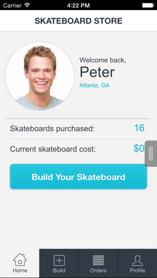Open the Profile person icon
The height and width of the screenshot is (278, 157).
(x=137, y=260)
